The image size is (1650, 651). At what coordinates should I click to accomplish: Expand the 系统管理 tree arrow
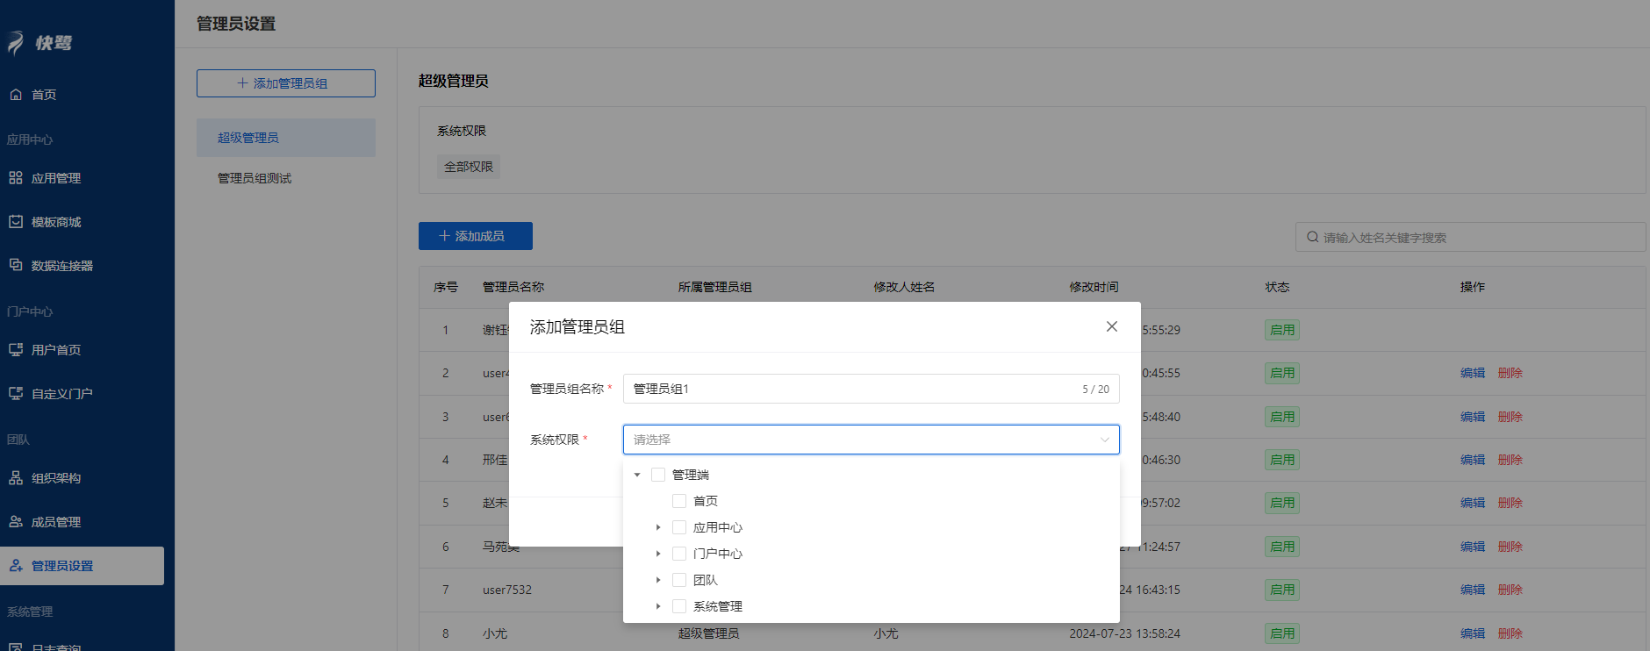click(658, 606)
